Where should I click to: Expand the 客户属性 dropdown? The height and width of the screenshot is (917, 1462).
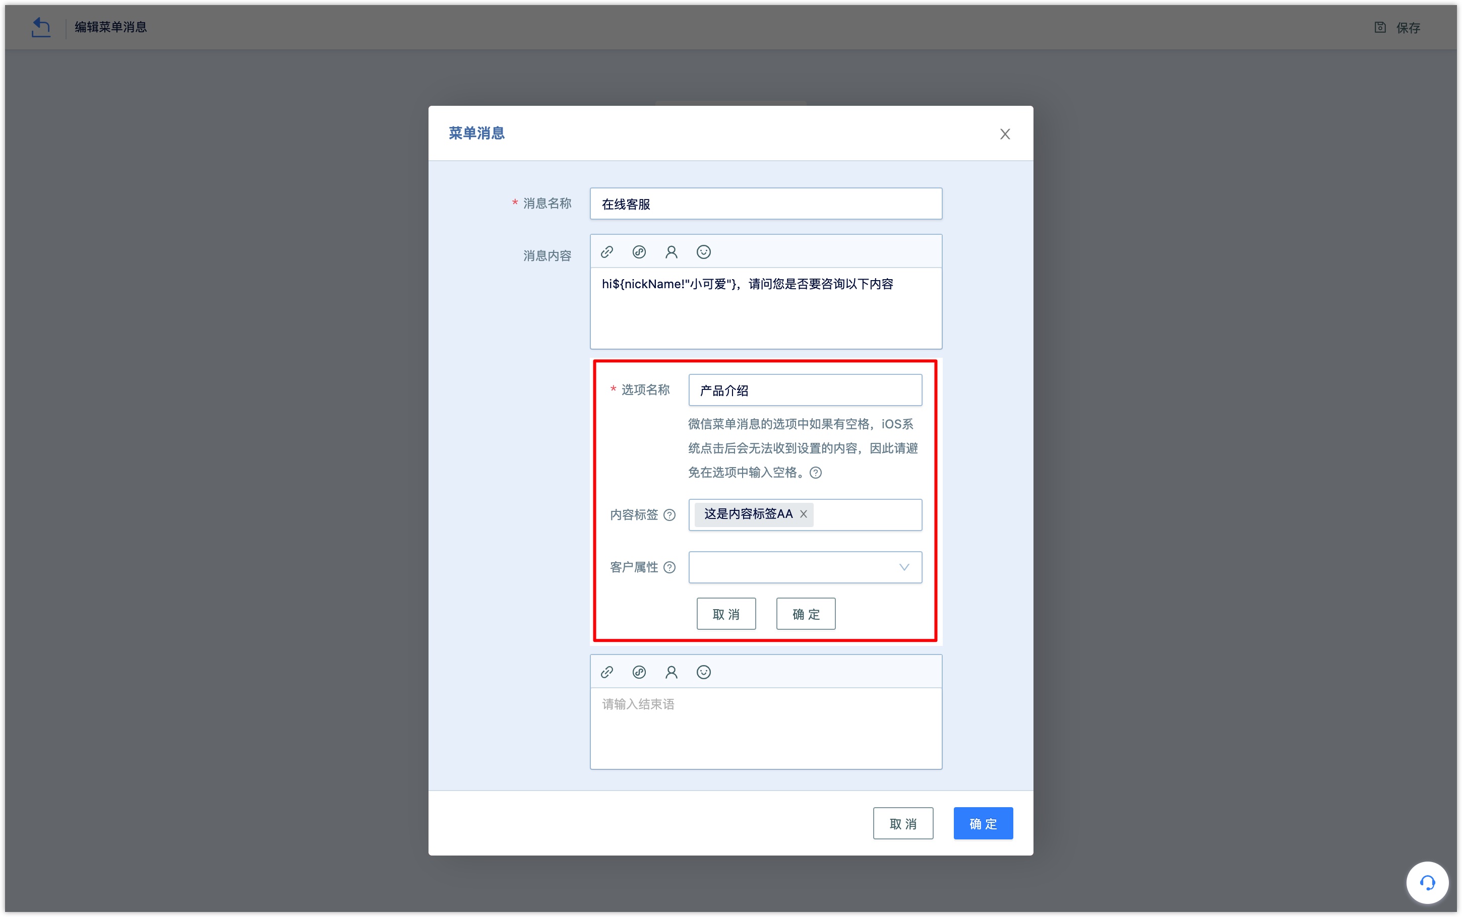pos(805,567)
